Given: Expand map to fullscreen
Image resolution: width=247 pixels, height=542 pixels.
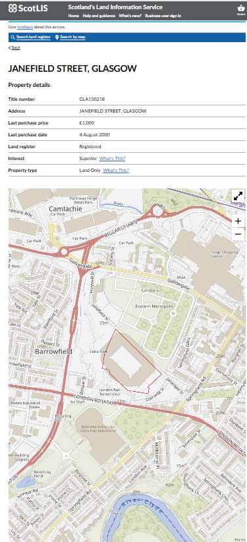Looking at the screenshot, I should 238,196.
